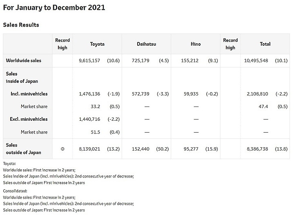Screen dimensions: 294x215
Task: Click the (0.4) market share change
Action: point(115,132)
